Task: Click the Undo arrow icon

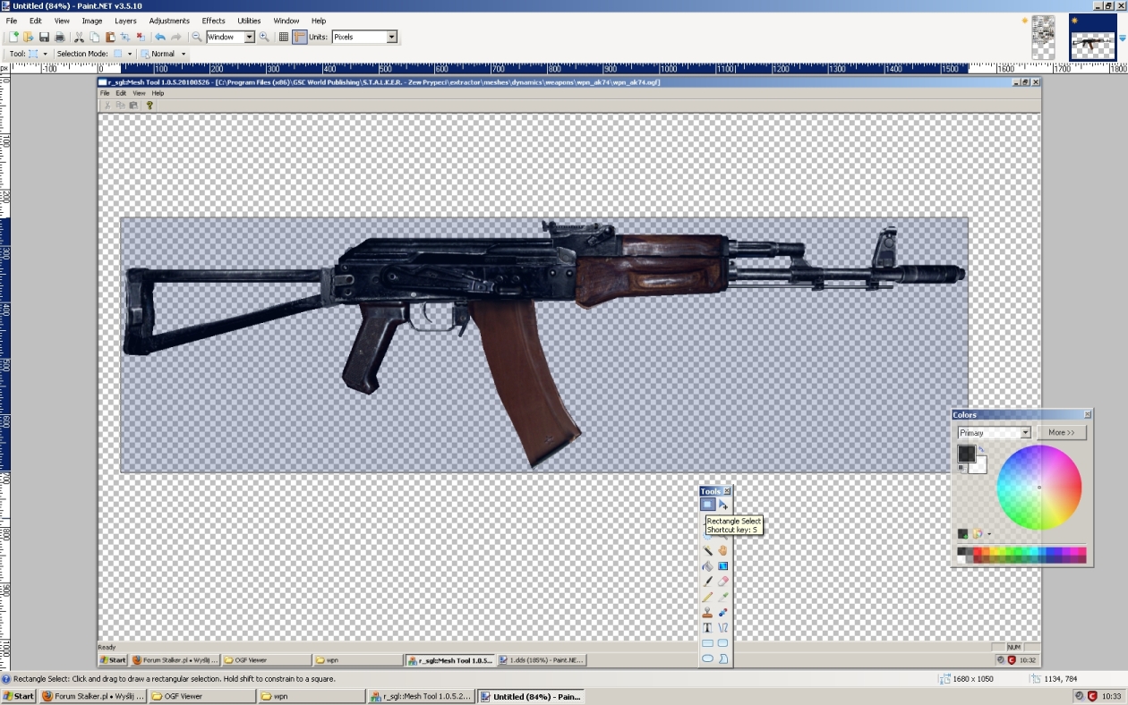Action: point(160,37)
